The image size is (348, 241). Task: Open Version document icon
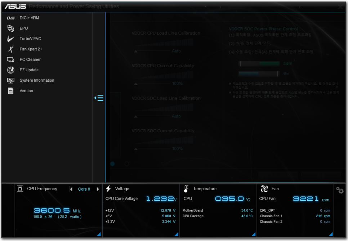tap(11, 91)
